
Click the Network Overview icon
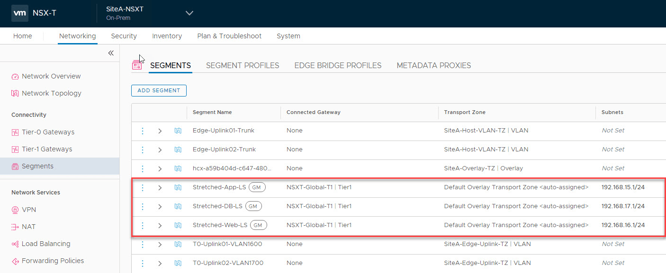pos(15,77)
